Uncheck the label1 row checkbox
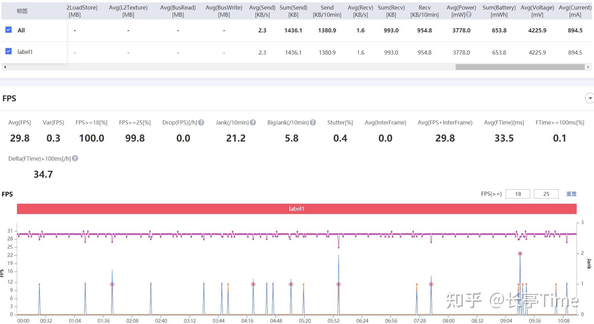 9,51
